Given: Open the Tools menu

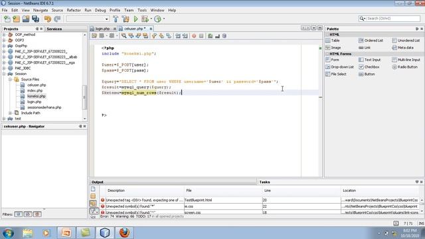Looking at the screenshot, I should [142, 11].
